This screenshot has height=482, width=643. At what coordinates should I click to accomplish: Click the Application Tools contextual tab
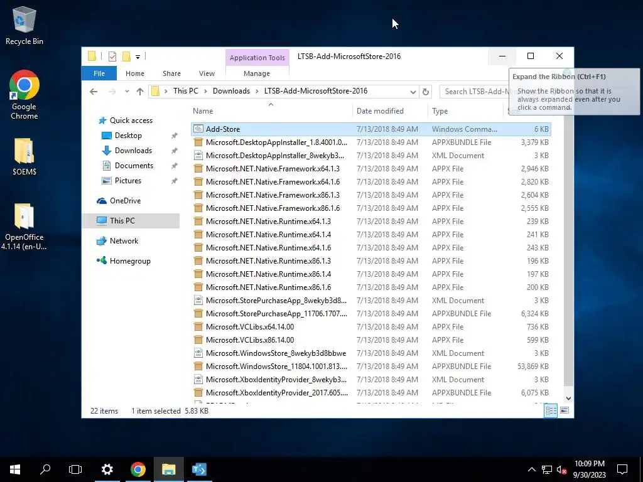pyautogui.click(x=257, y=58)
